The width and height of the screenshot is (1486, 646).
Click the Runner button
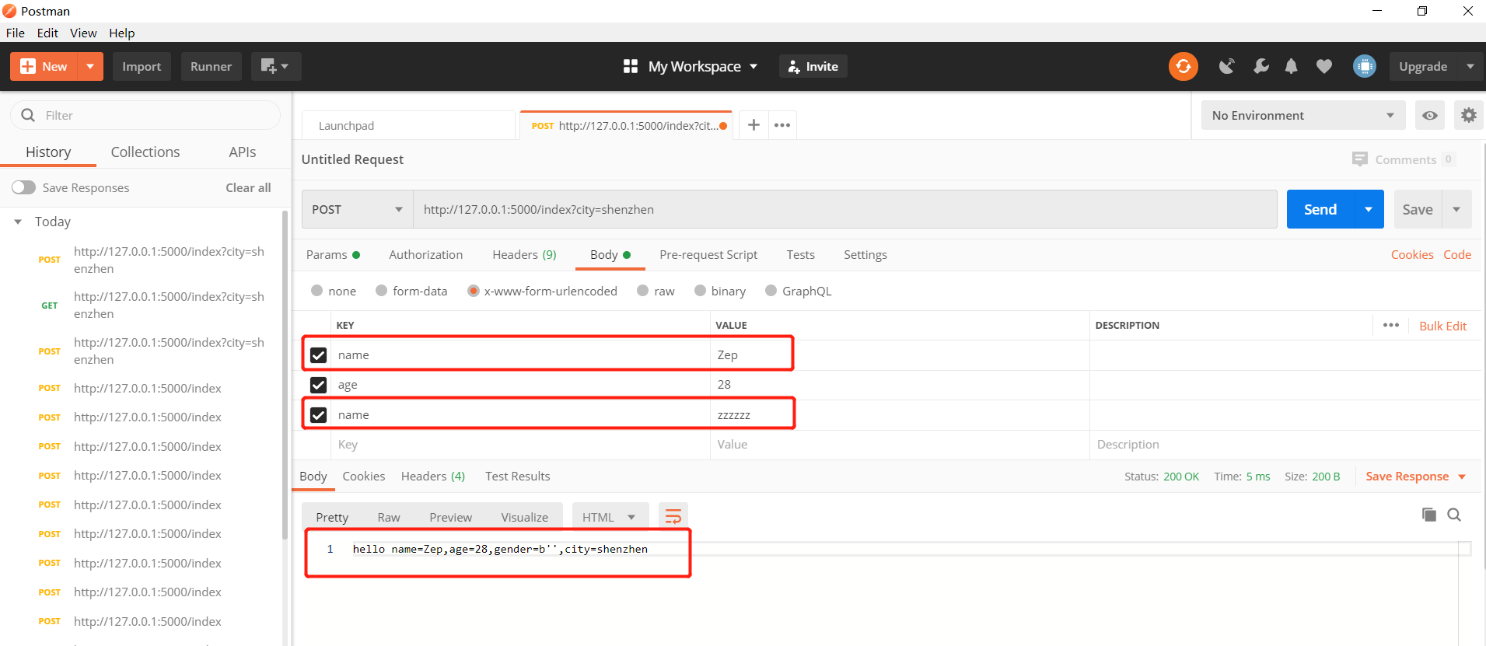tap(211, 67)
